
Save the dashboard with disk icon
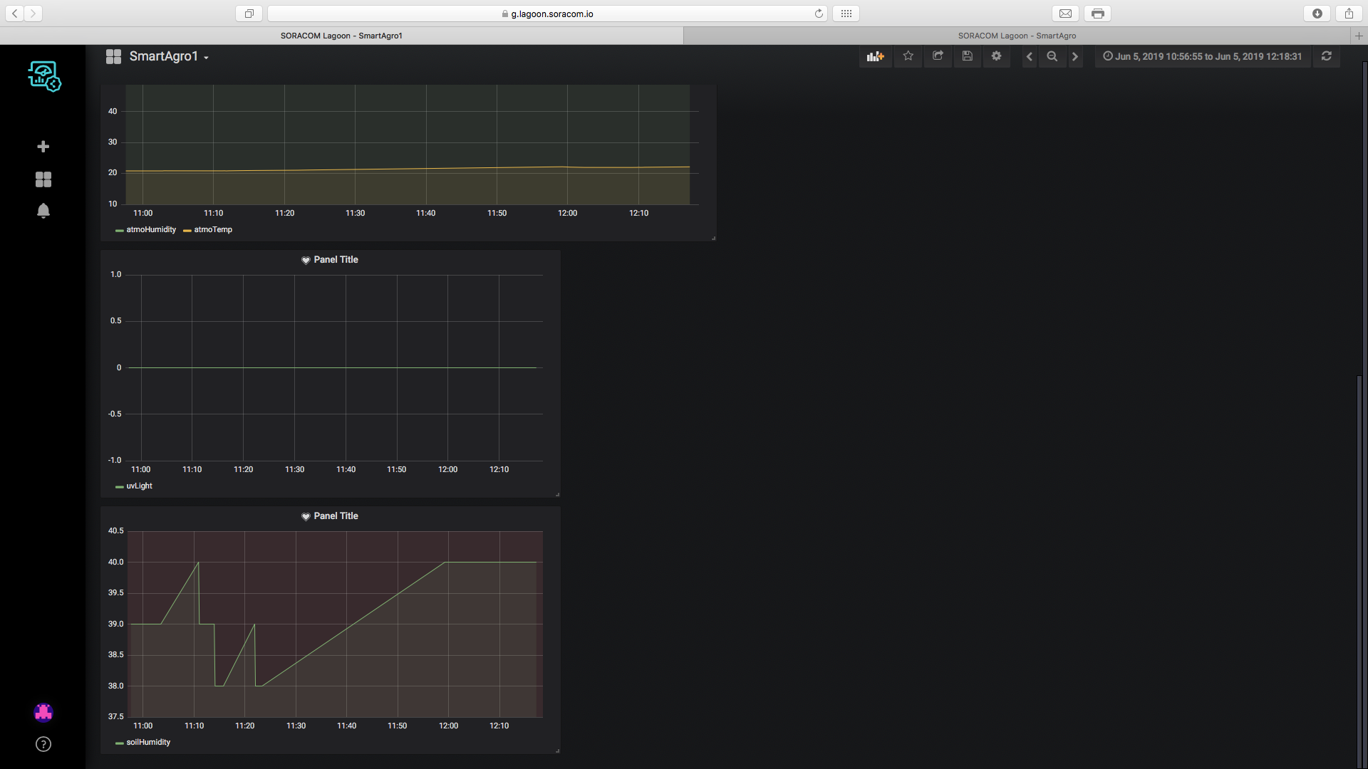pyautogui.click(x=967, y=56)
